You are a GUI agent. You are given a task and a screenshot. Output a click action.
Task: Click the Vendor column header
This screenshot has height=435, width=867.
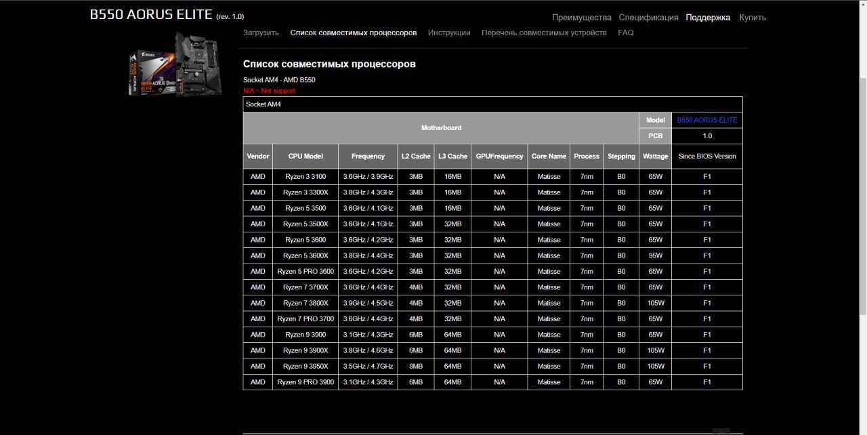coord(258,156)
